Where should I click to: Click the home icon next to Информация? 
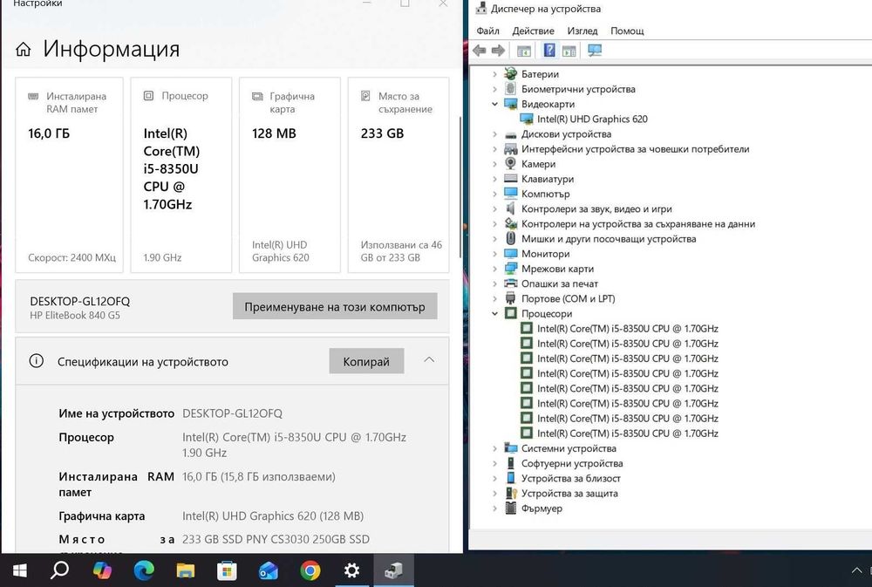point(24,50)
